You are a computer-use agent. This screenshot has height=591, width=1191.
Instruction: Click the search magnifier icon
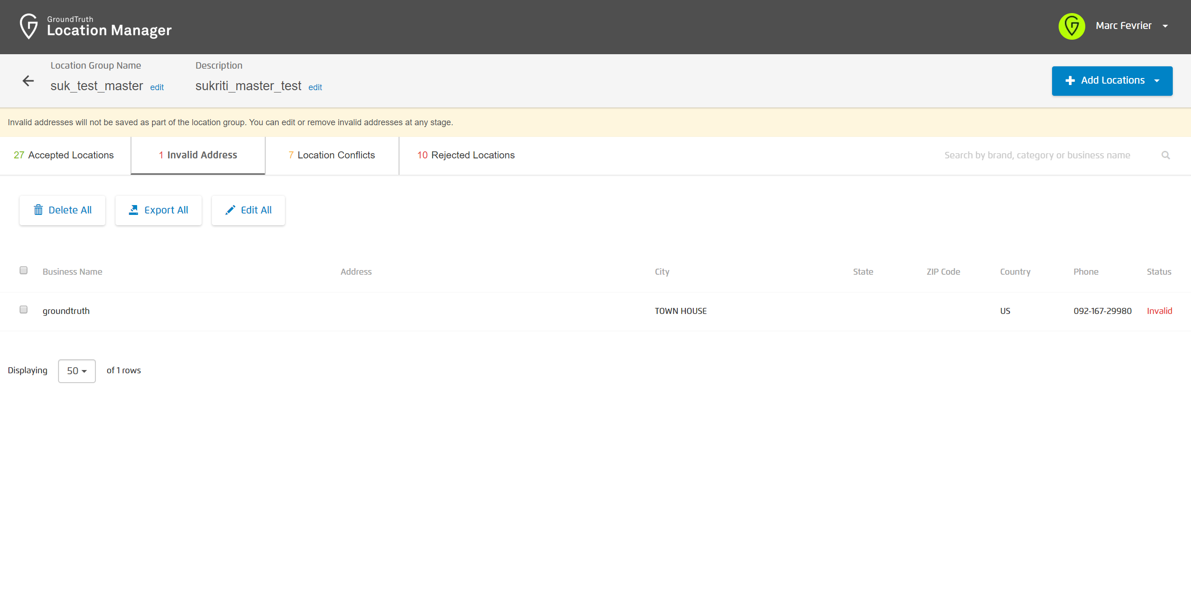click(x=1165, y=155)
